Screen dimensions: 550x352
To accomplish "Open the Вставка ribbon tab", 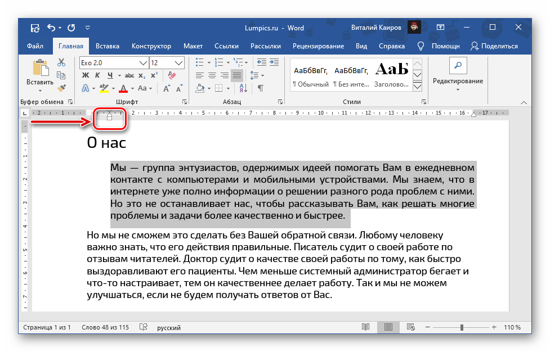I will click(108, 46).
